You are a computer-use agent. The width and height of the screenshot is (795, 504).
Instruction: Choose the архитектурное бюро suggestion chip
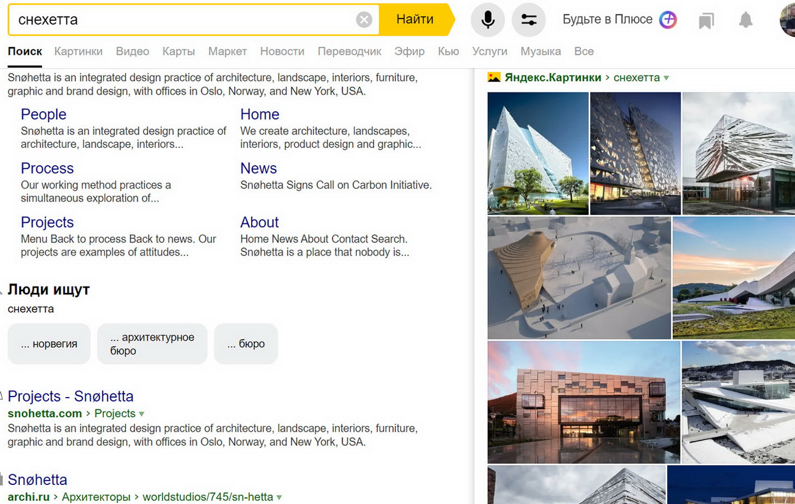click(x=152, y=344)
